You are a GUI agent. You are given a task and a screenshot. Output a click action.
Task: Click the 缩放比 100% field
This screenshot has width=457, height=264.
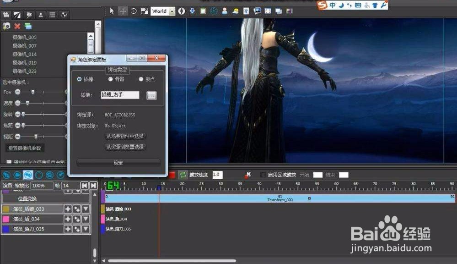pyautogui.click(x=42, y=186)
